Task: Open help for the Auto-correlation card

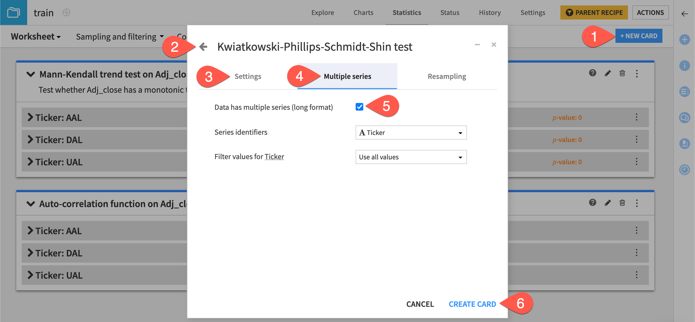Action: coord(593,202)
